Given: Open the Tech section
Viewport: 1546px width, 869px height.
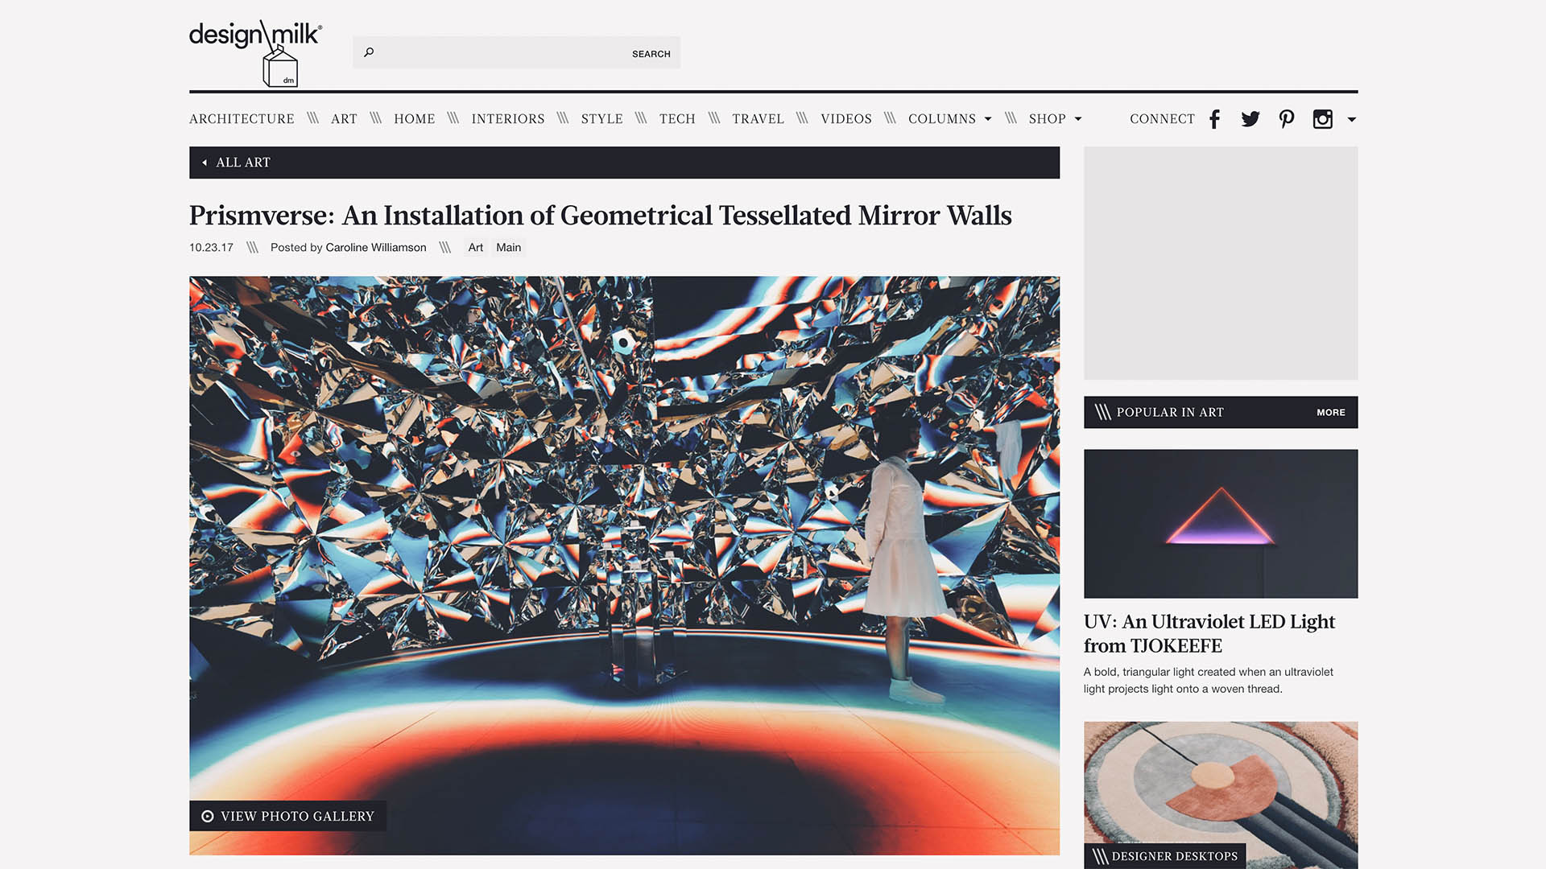Looking at the screenshot, I should (677, 119).
